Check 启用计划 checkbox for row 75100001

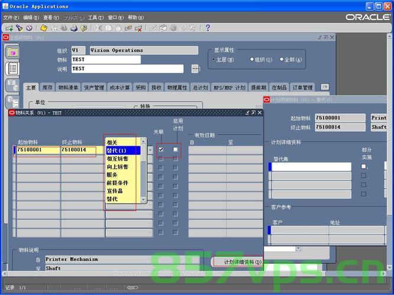[175, 150]
